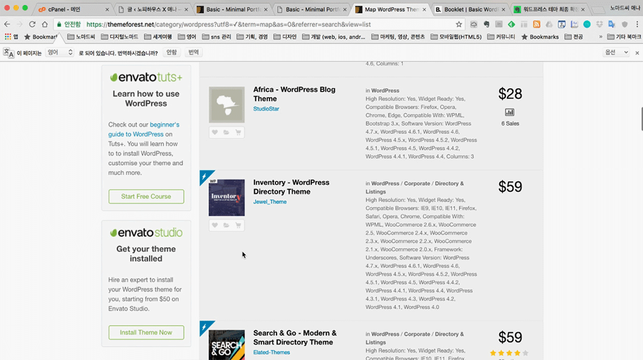Viewport: 643px width, 360px height.
Task: Click the Install Theme Now button
Action: coord(146,332)
